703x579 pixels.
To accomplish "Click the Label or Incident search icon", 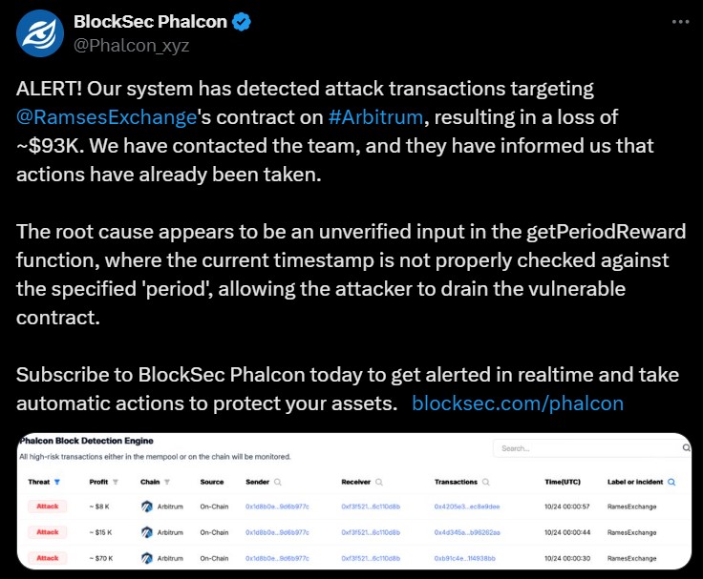I will click(x=671, y=482).
